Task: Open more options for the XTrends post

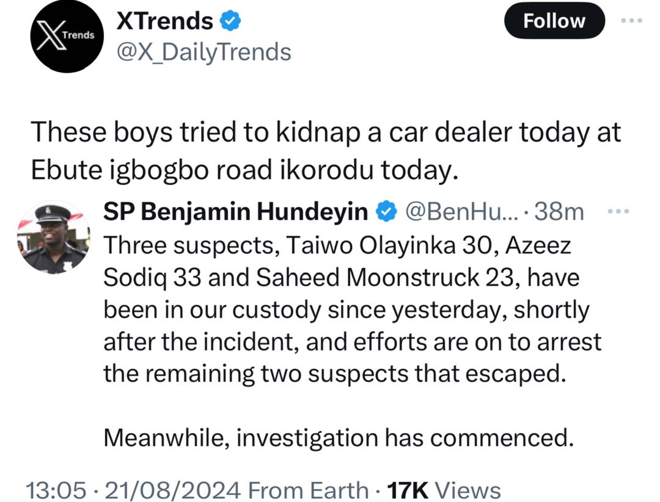Action: [631, 21]
